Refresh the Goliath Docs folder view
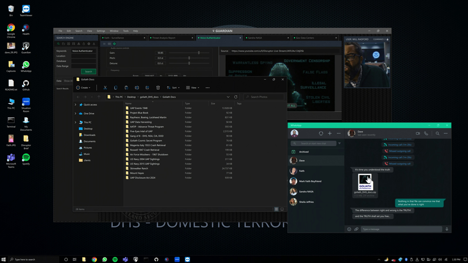Image resolution: width=468 pixels, height=263 pixels. (235, 97)
